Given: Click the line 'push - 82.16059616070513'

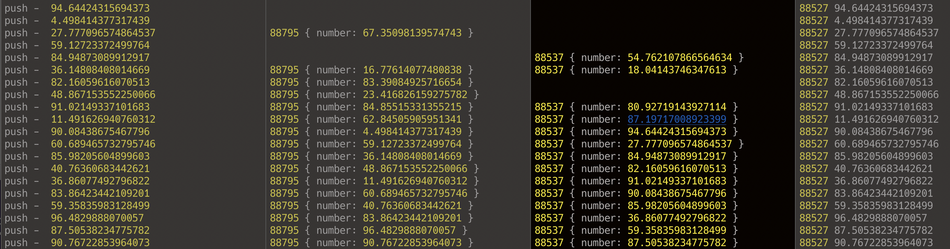Looking at the screenshot, I should tap(77, 82).
